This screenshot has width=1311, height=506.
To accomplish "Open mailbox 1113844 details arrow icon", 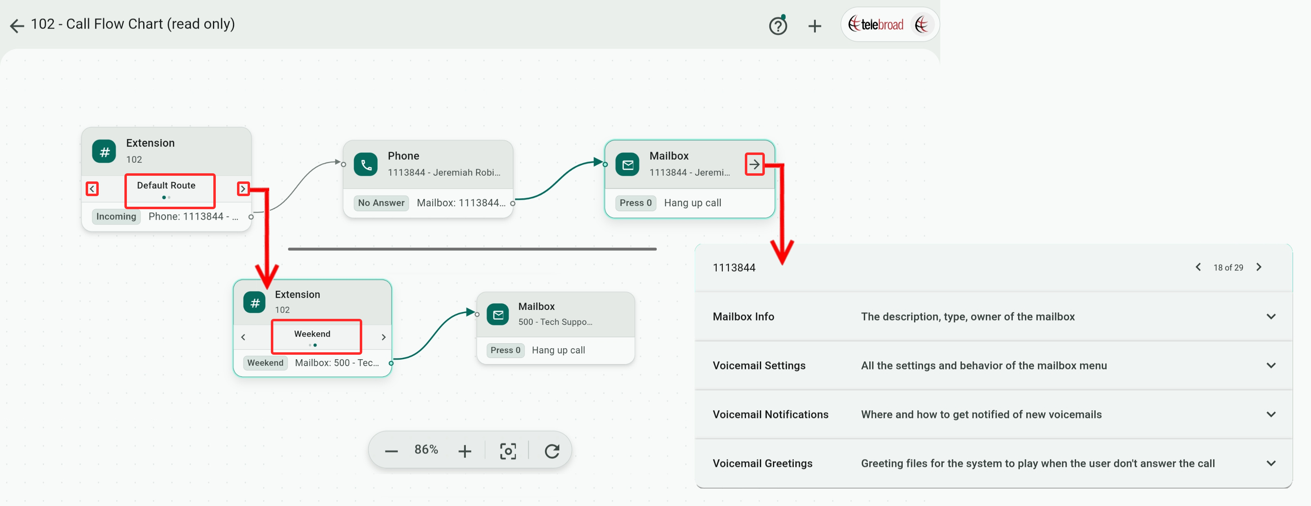I will [x=754, y=164].
